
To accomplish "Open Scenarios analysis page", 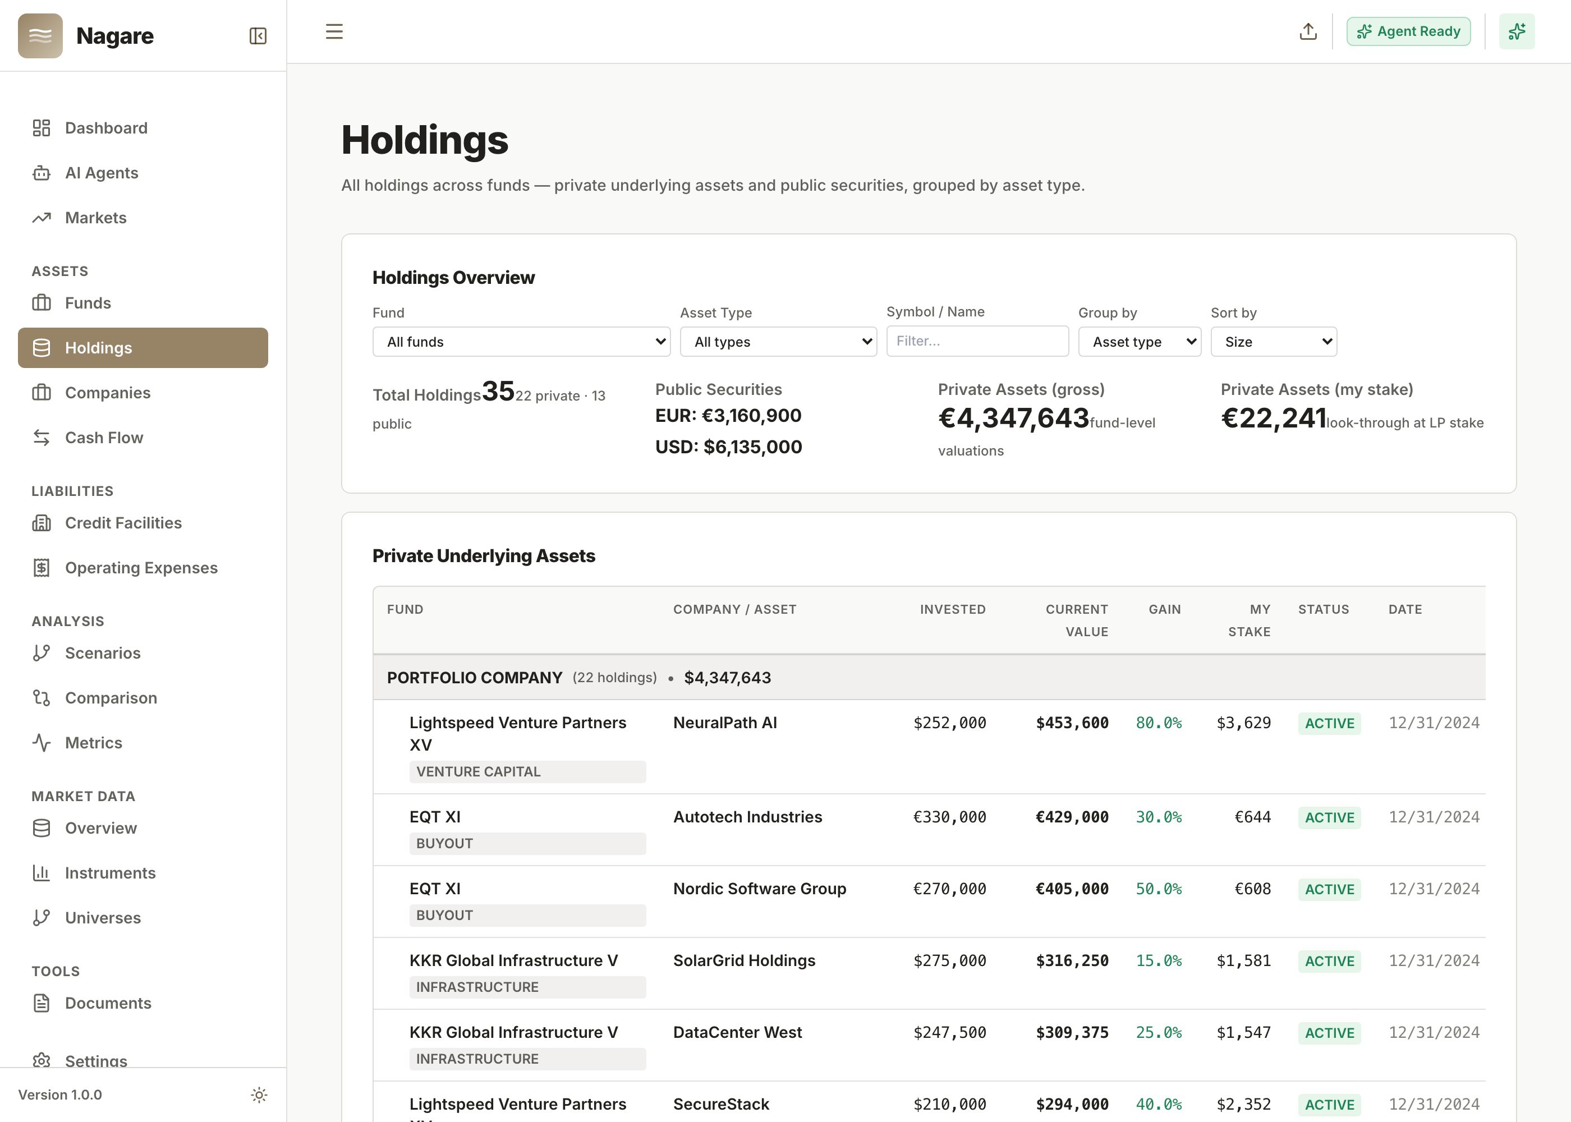I will coord(143,653).
